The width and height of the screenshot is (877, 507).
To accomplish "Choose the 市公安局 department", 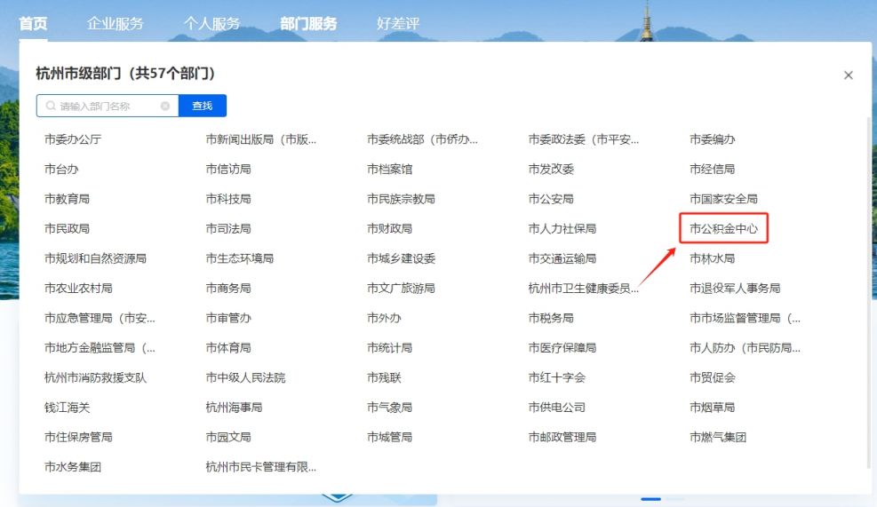I will tap(551, 198).
